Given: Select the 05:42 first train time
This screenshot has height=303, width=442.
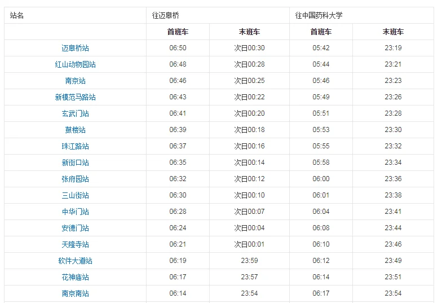Looking at the screenshot, I should point(321,48).
